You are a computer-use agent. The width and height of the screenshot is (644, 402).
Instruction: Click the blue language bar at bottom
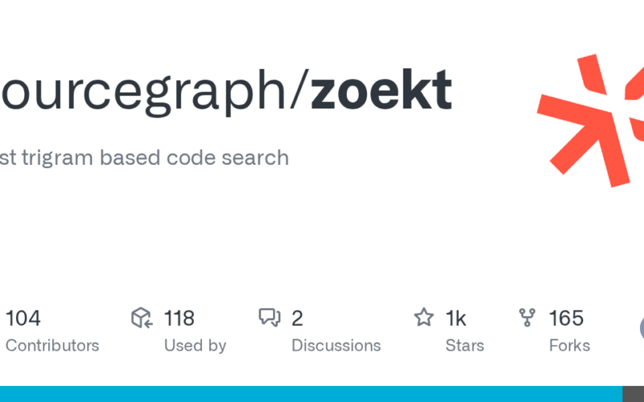(x=306, y=394)
